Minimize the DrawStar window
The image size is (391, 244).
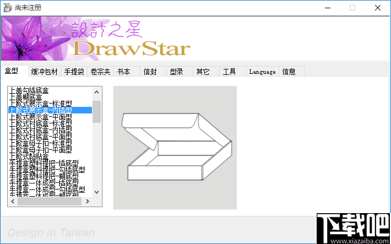coord(328,8)
